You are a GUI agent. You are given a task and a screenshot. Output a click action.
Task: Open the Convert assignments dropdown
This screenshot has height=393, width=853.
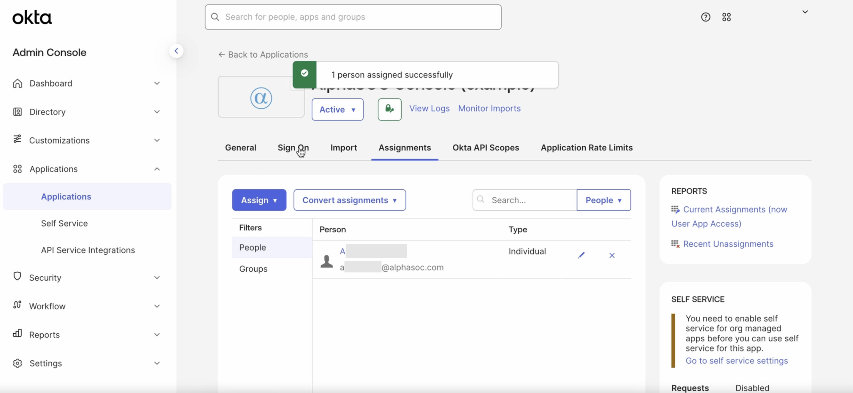tap(349, 200)
